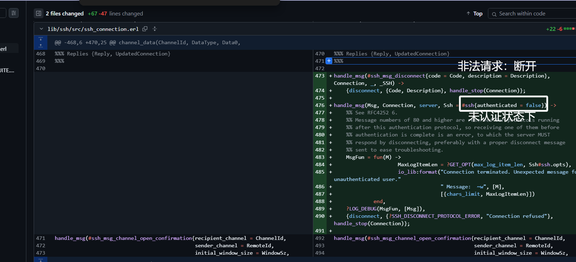The width and height of the screenshot is (576, 262).
Task: Copy the ssh_connection.erl file path
Action: (145, 29)
